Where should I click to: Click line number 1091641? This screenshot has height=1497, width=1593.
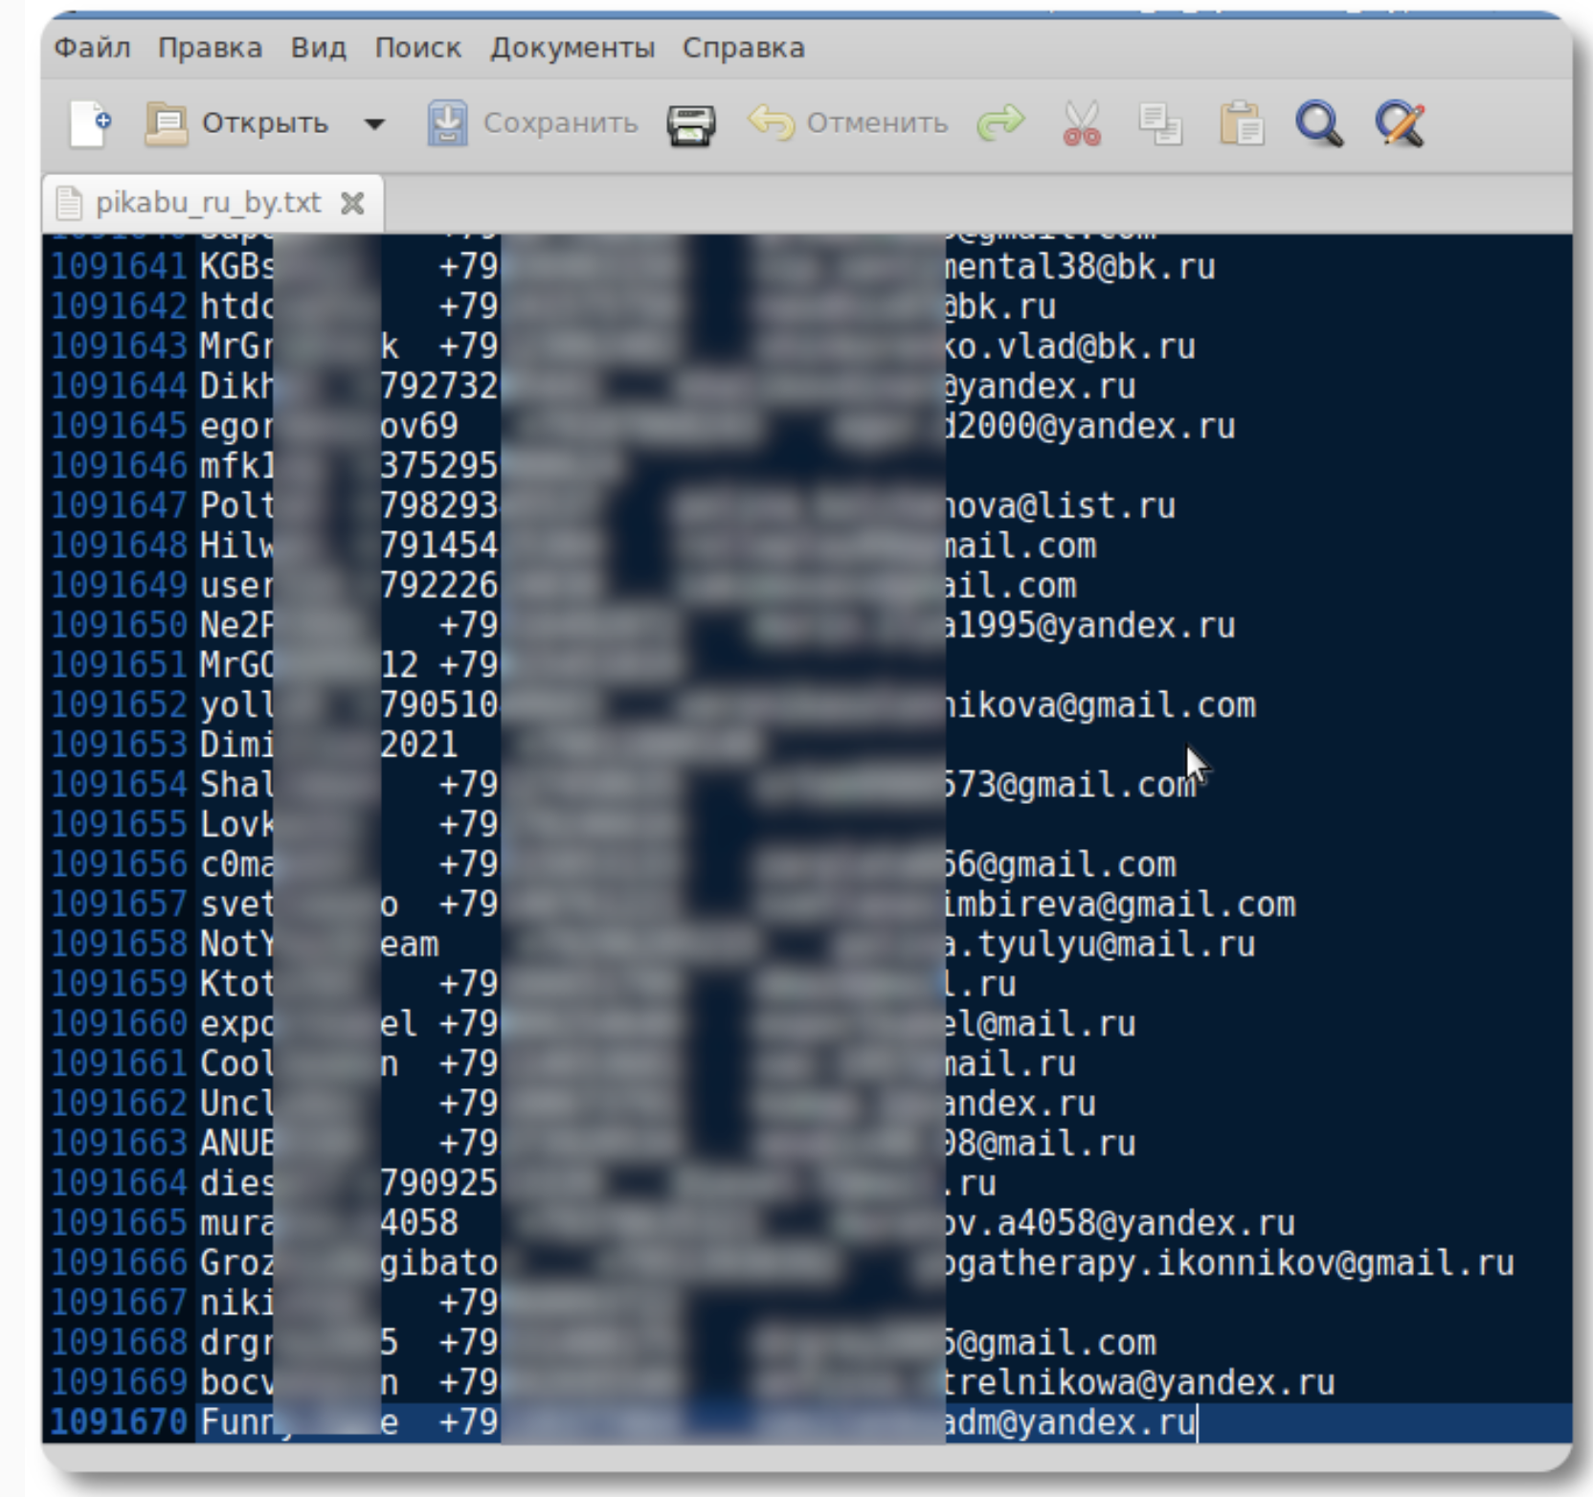coord(119,267)
